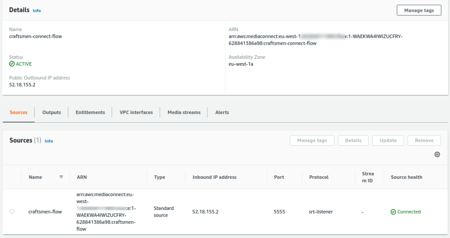The height and width of the screenshot is (238, 450).
Task: Click Manage tags in Details panel
Action: click(x=419, y=10)
